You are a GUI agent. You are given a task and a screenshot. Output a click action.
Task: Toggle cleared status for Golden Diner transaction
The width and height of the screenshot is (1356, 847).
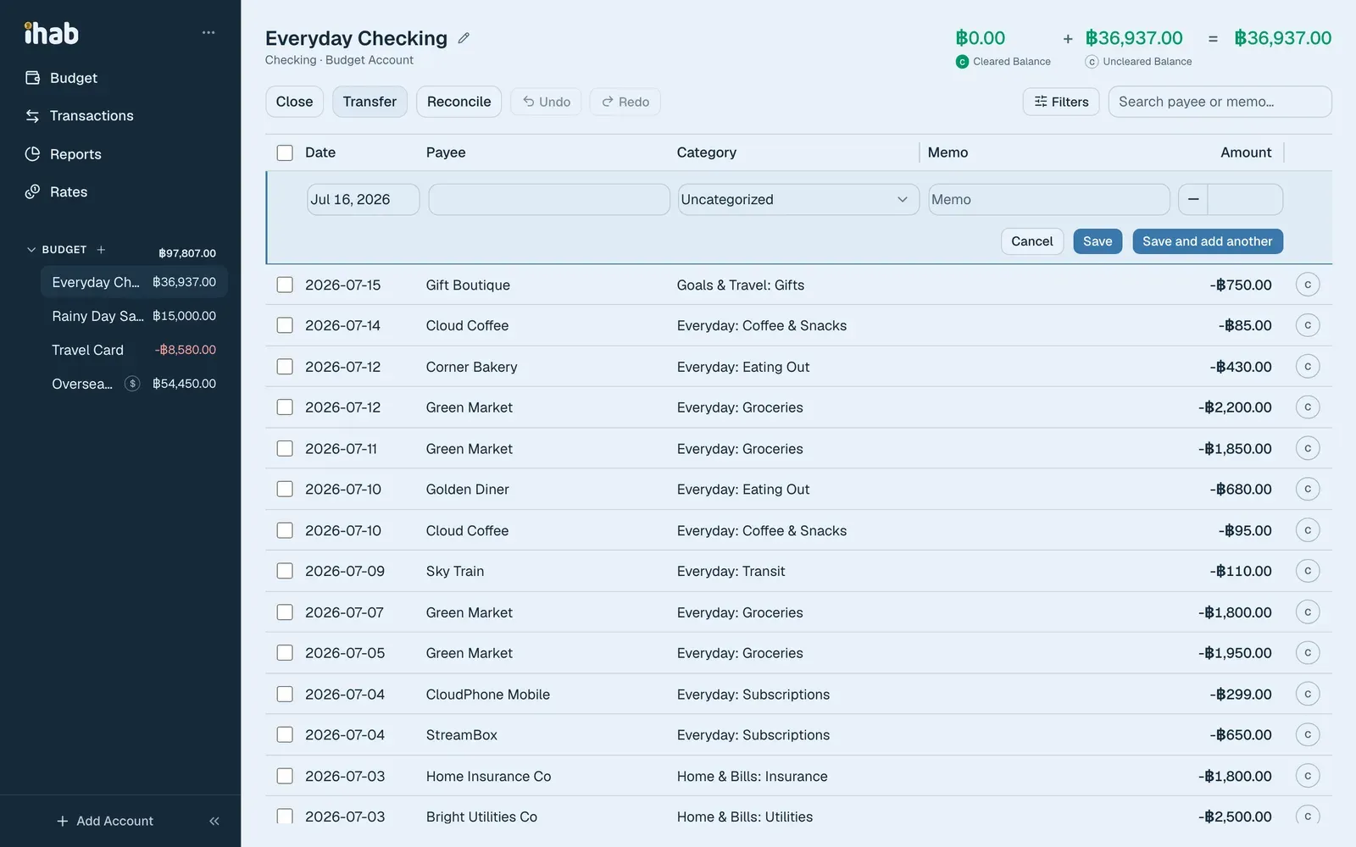[x=1308, y=489]
